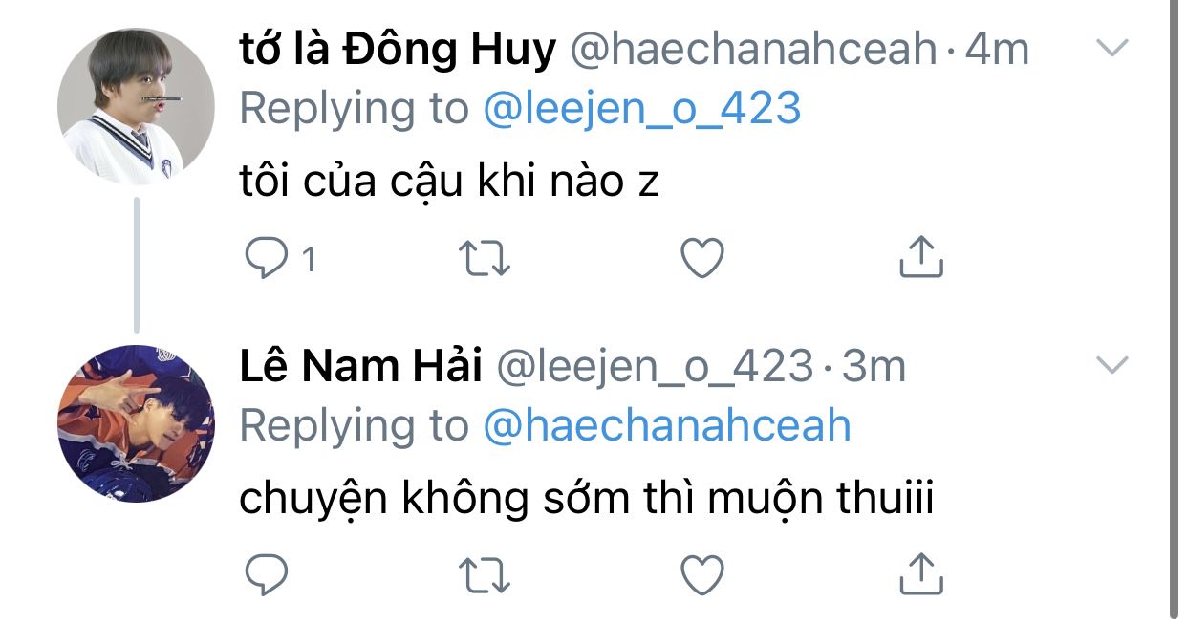Open the options chevron on Đông Huy's tweet
The width and height of the screenshot is (1187, 624).
[1111, 48]
